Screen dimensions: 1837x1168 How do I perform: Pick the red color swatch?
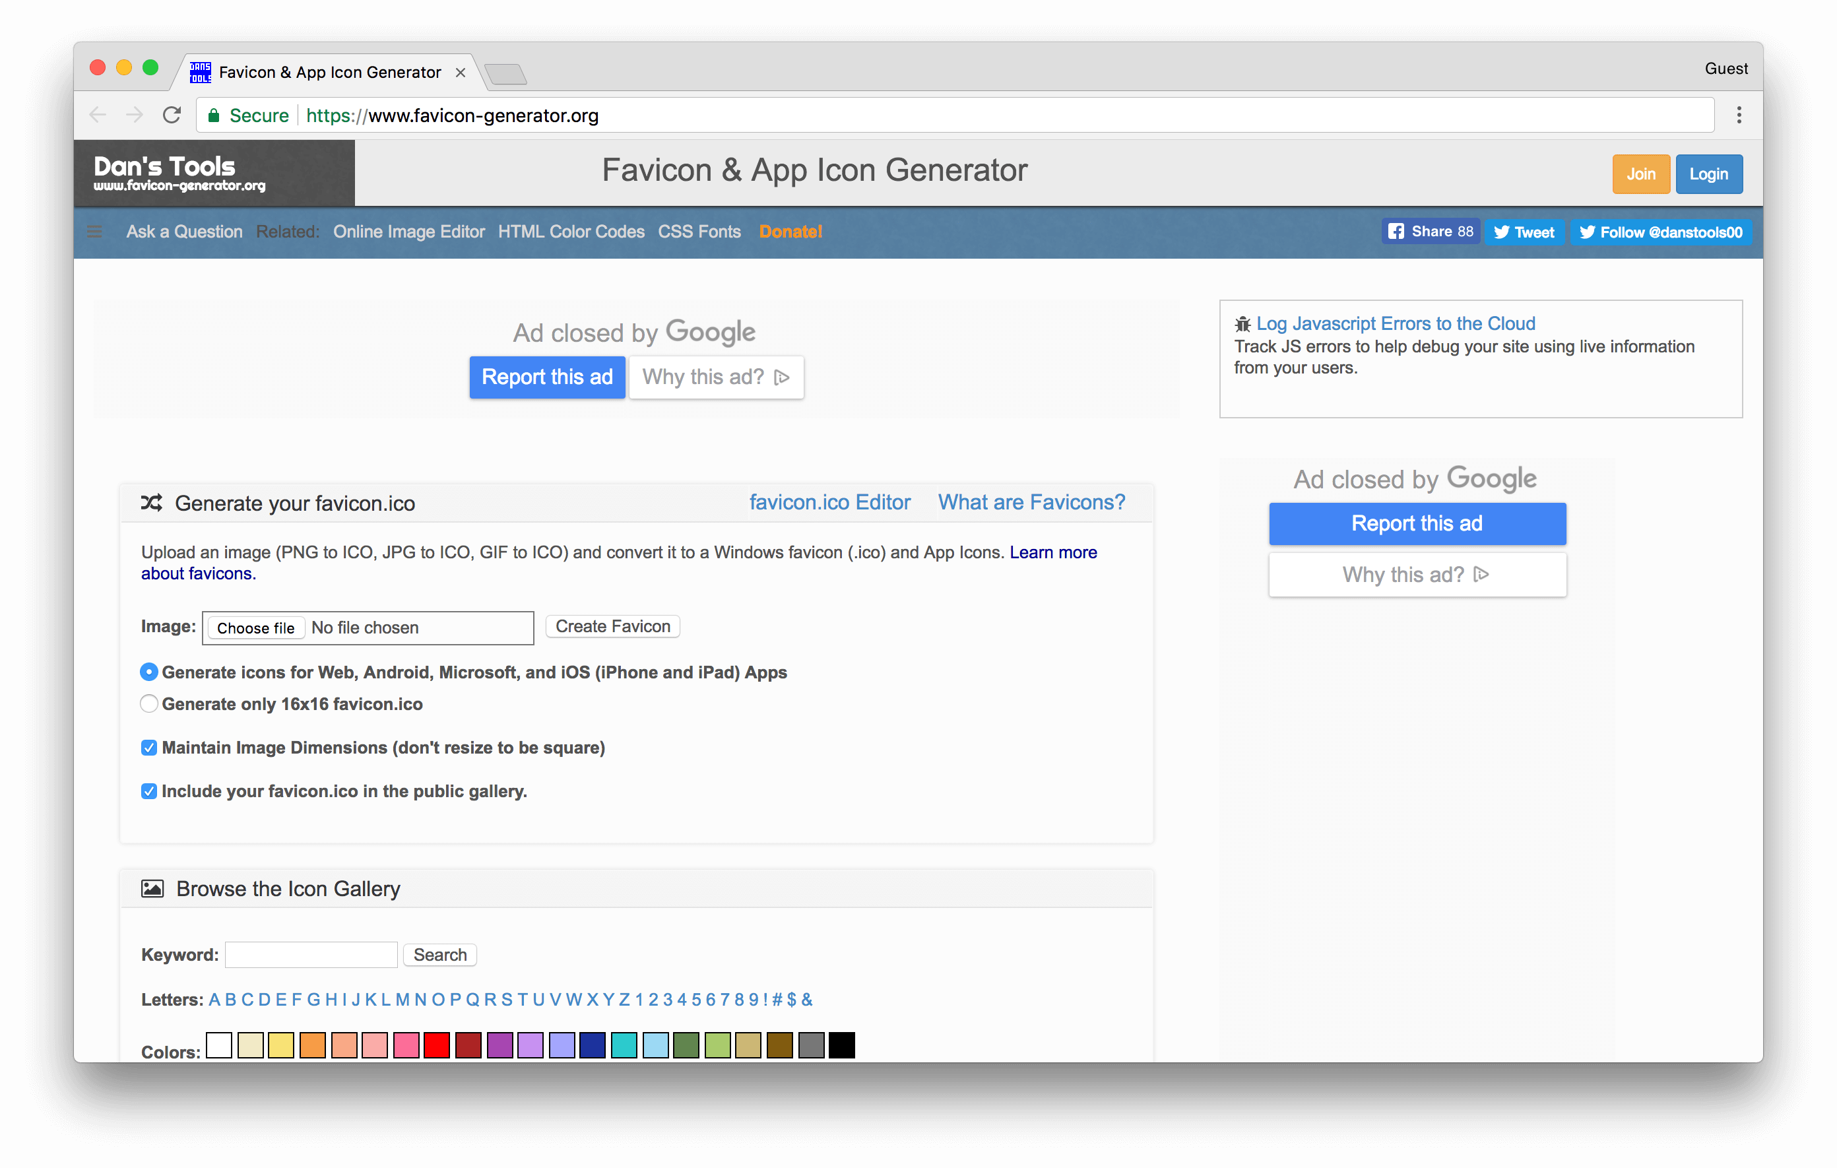[436, 1045]
